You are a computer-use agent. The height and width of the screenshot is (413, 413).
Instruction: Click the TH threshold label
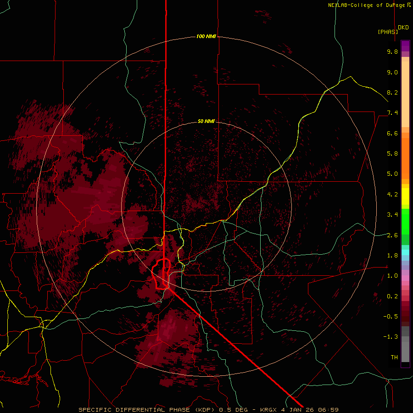point(394,357)
